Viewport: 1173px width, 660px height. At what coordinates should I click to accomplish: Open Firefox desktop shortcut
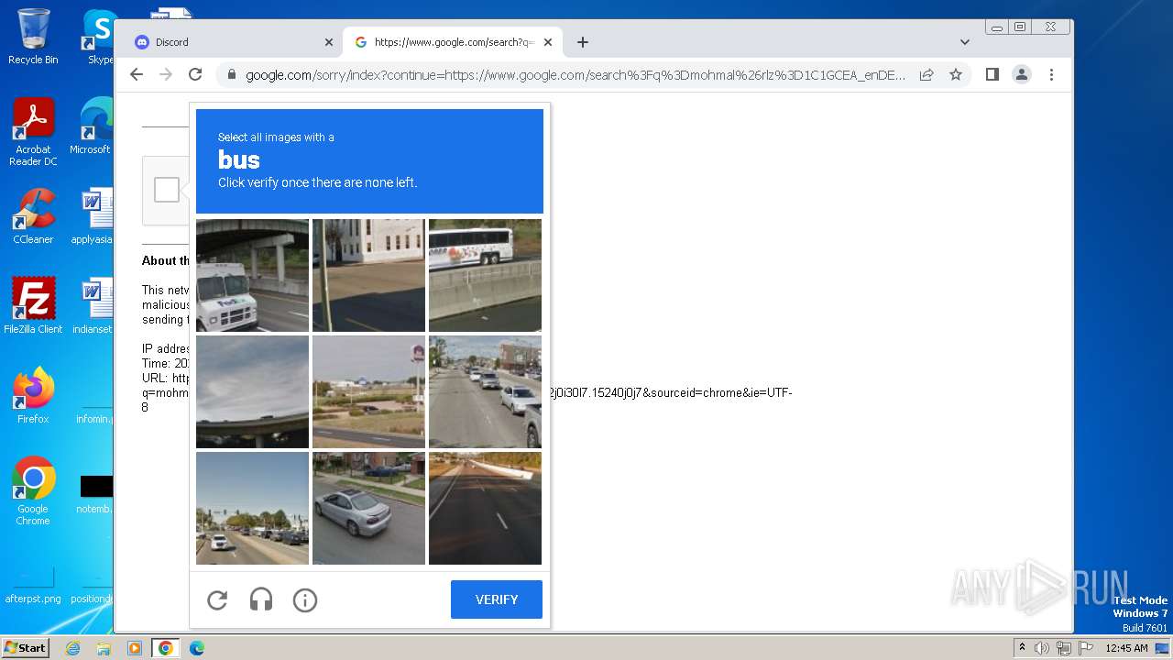pos(33,396)
